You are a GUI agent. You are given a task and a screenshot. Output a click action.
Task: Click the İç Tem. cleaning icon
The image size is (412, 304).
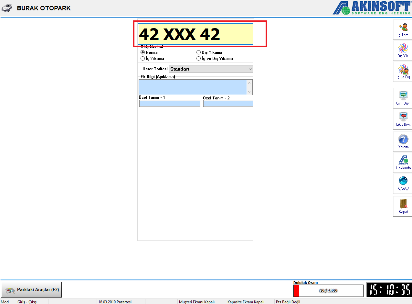403,29
